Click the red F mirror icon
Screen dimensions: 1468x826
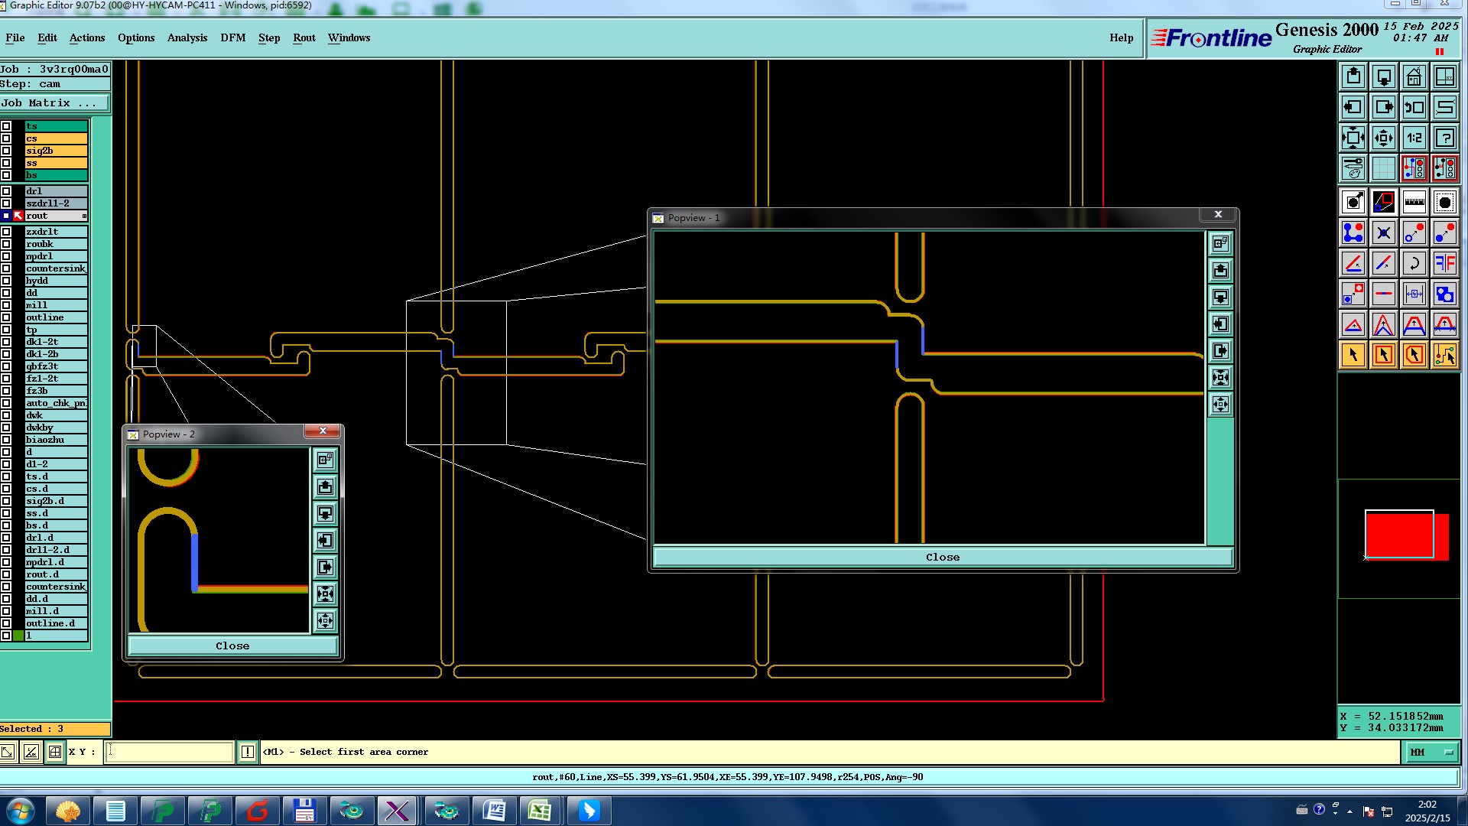pyautogui.click(x=1444, y=264)
